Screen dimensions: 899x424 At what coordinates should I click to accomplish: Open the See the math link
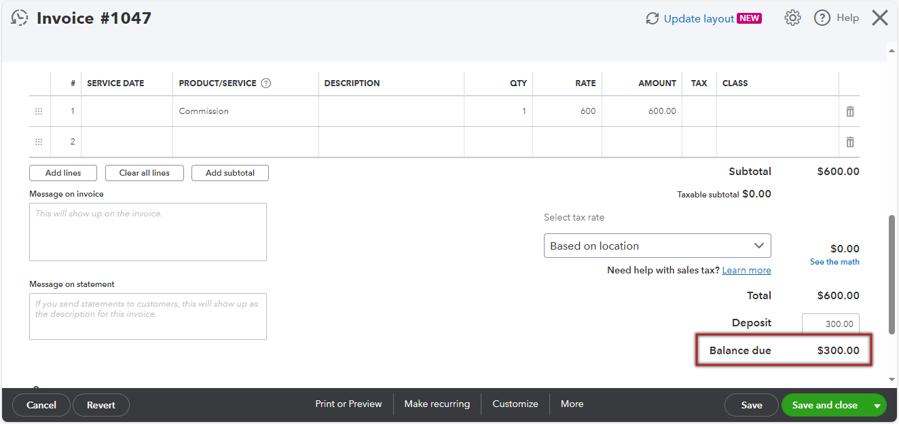coord(834,262)
